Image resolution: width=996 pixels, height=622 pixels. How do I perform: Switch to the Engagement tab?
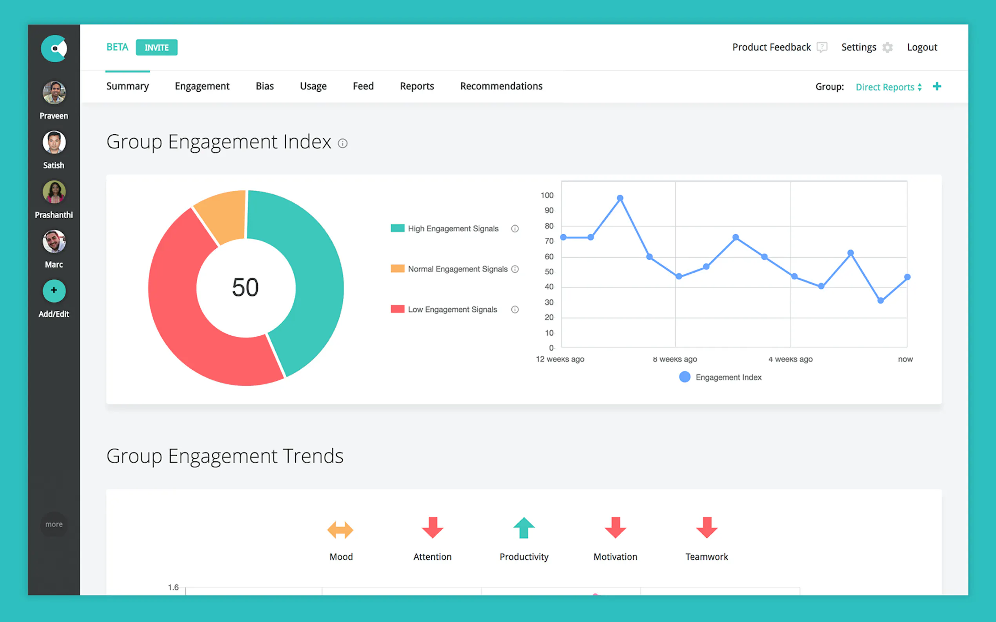[x=202, y=87]
